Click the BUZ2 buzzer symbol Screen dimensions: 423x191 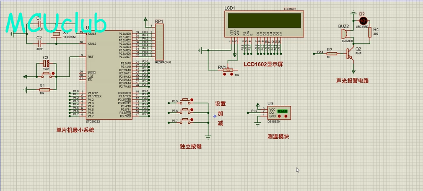click(x=345, y=34)
